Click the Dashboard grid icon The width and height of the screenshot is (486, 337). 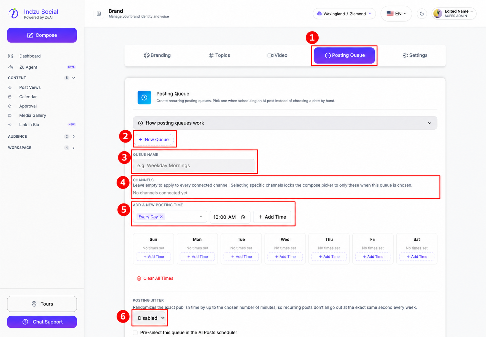[x=11, y=56]
